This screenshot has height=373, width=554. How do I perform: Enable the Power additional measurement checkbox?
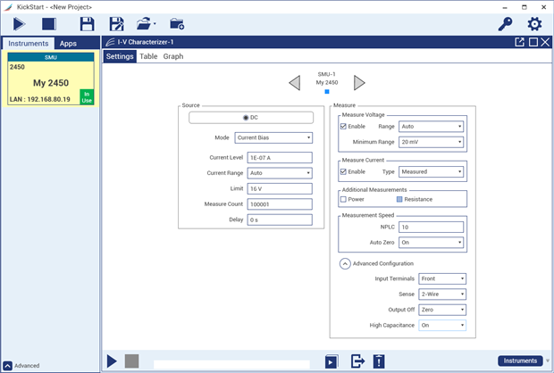(344, 199)
